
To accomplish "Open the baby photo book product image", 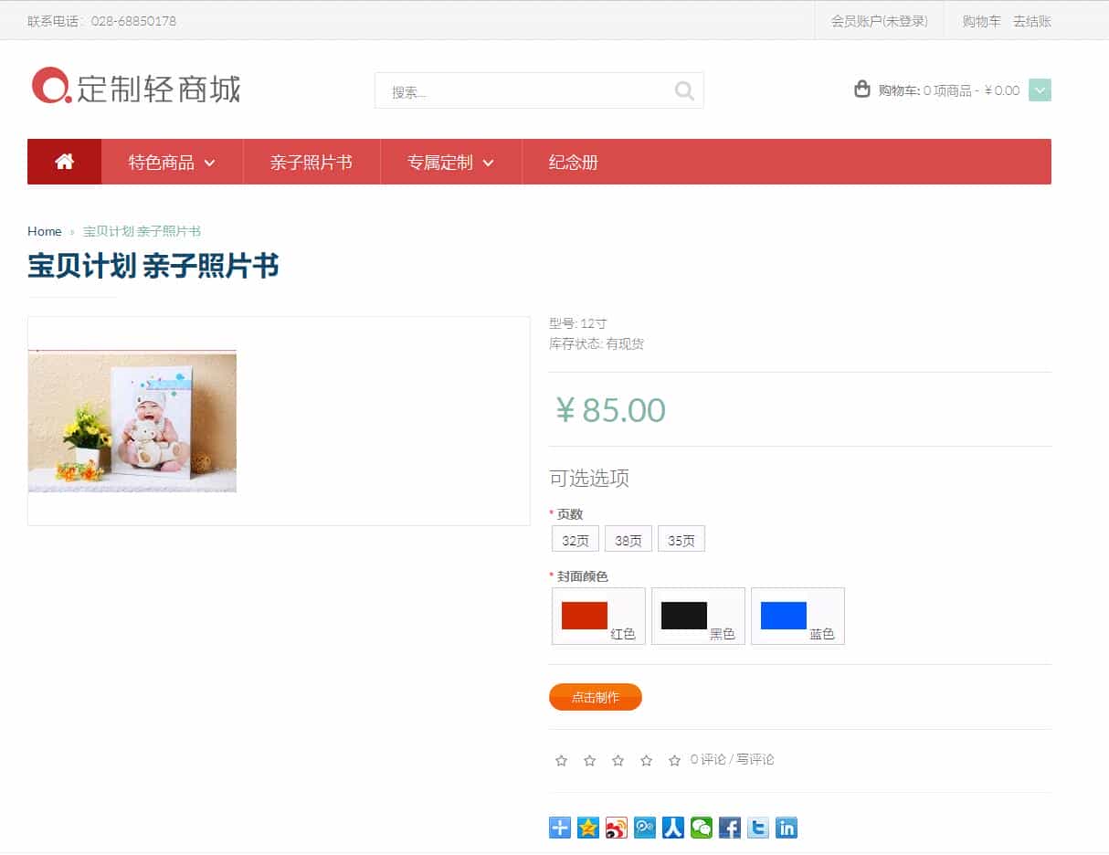I will 132,421.
